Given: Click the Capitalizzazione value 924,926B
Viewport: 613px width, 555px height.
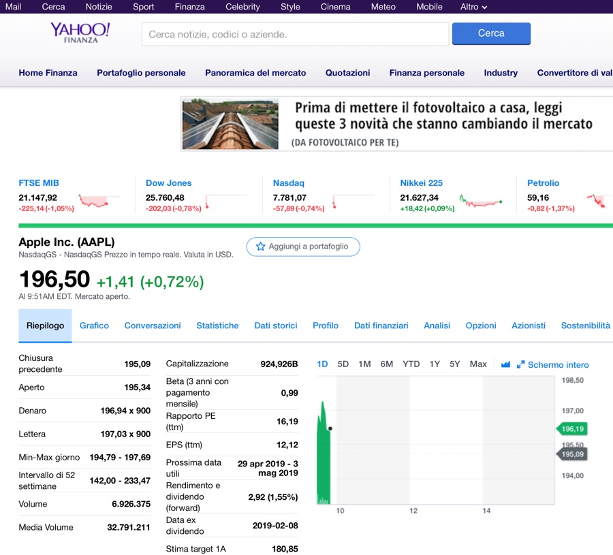Looking at the screenshot, I should 279,364.
